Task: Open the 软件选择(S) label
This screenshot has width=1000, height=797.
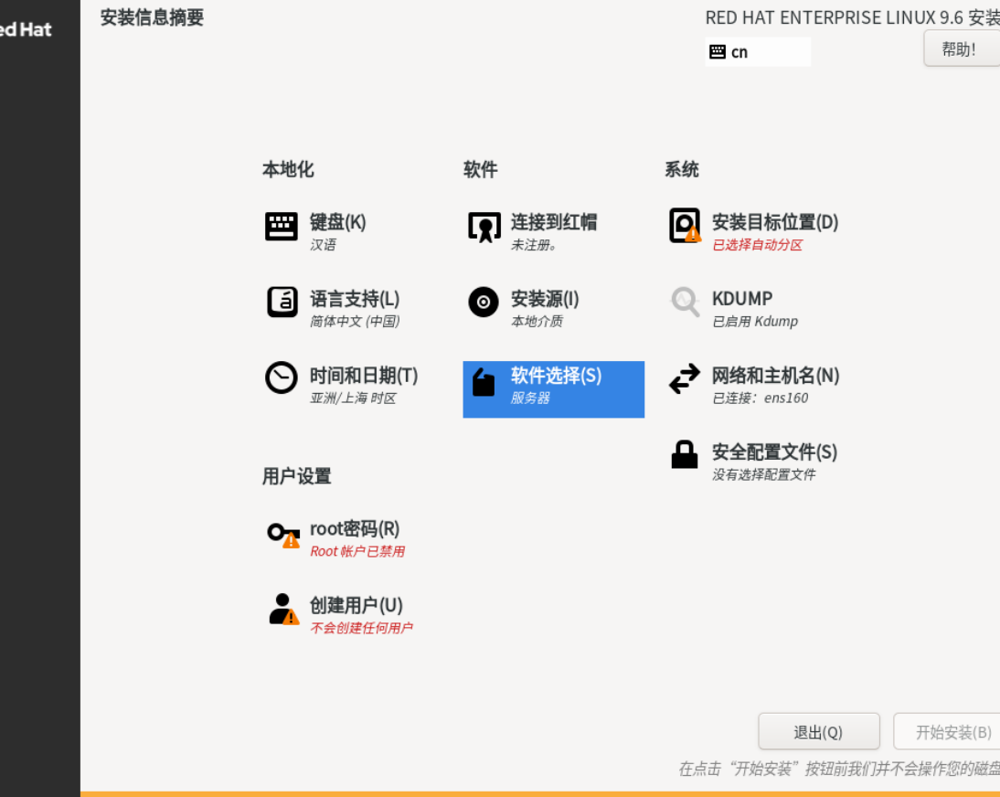Action: click(556, 375)
